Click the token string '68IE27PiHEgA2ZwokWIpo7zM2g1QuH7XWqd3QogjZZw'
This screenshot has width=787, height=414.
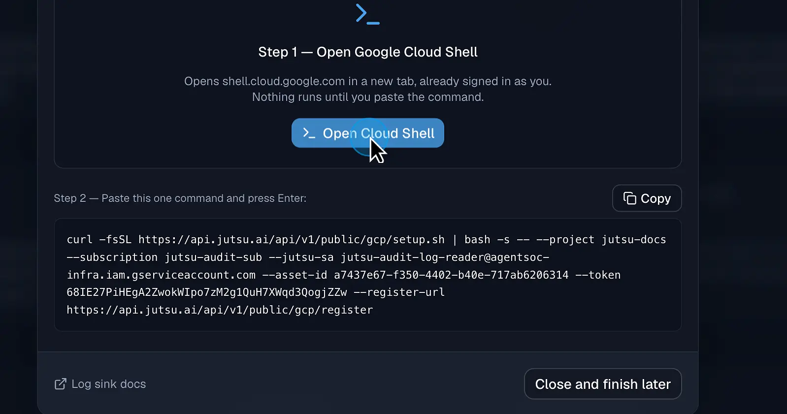207,292
